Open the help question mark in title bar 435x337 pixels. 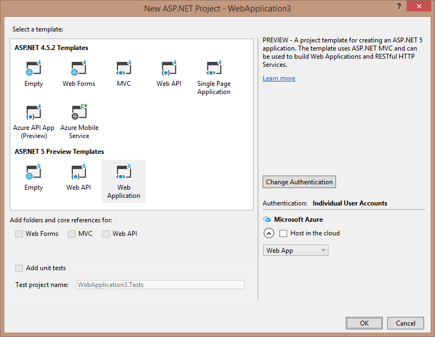pyautogui.click(x=399, y=6)
